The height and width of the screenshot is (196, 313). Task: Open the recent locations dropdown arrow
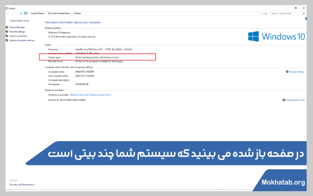[x=17, y=14]
